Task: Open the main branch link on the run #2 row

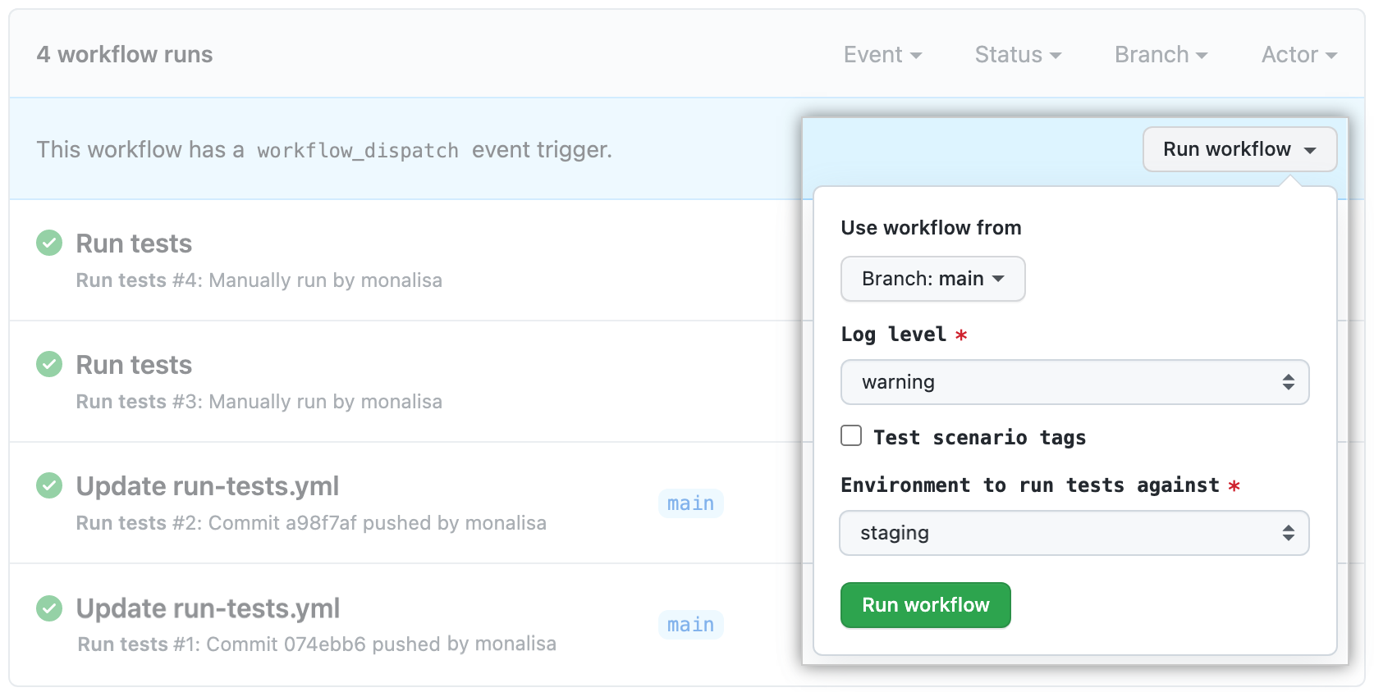Action: pos(690,503)
